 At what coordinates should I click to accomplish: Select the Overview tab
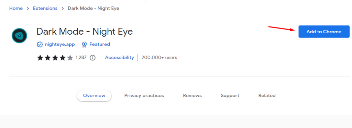[94, 96]
